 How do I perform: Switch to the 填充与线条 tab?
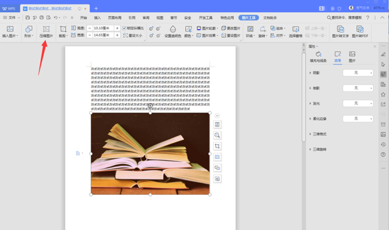[318, 57]
